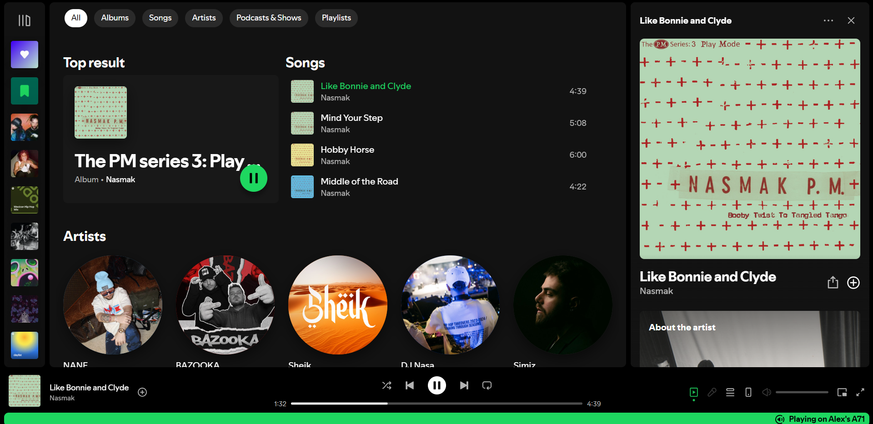
Task: Go to previous track
Action: click(x=410, y=385)
